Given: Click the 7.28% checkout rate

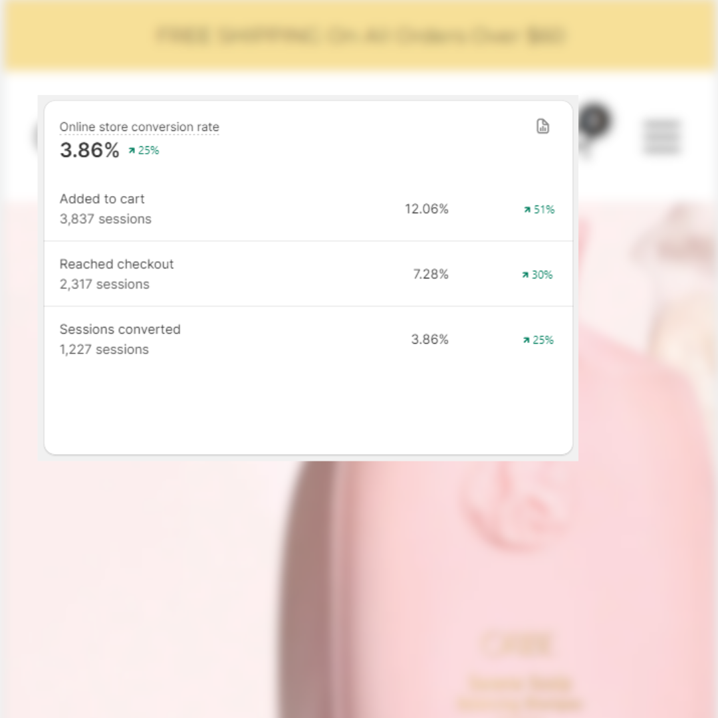Looking at the screenshot, I should pyautogui.click(x=430, y=274).
